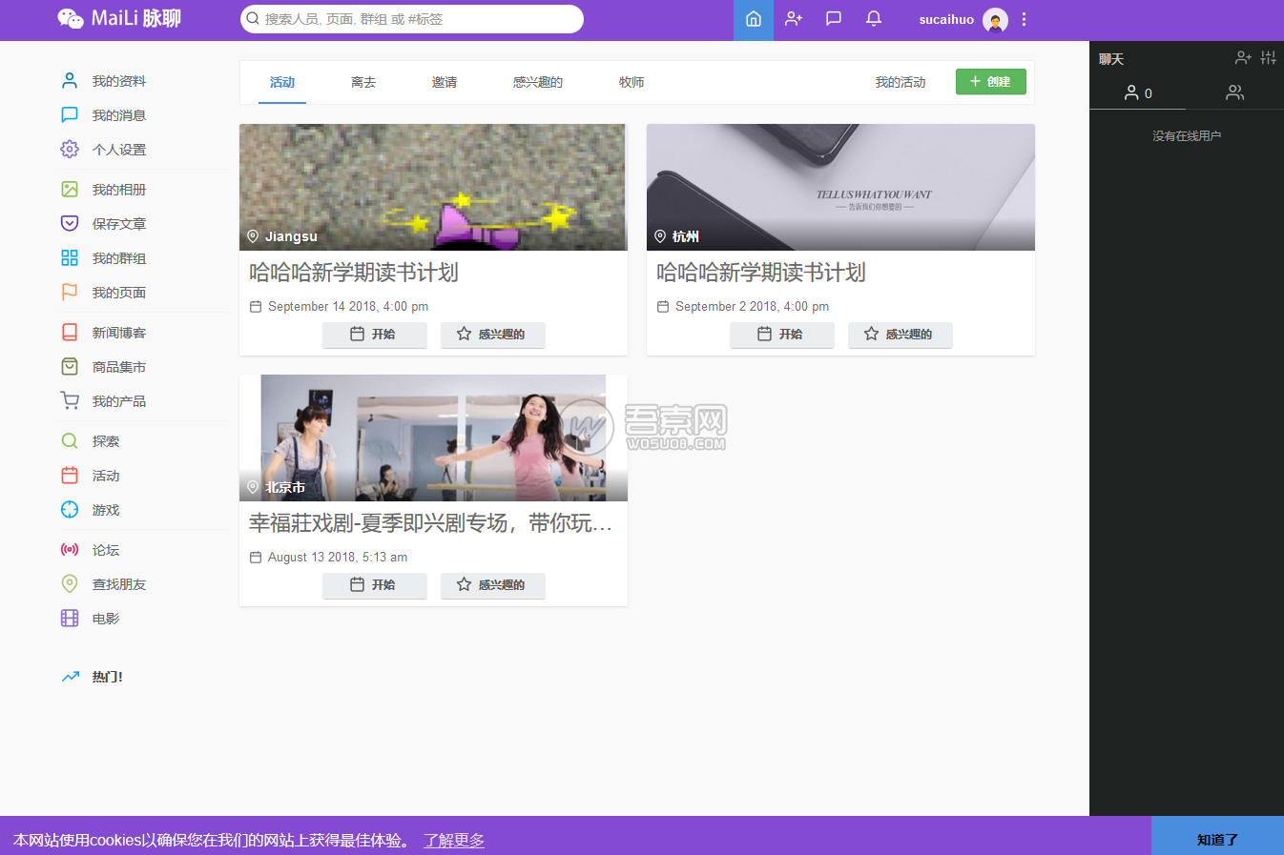Switch to the 邀请 tab

point(444,83)
